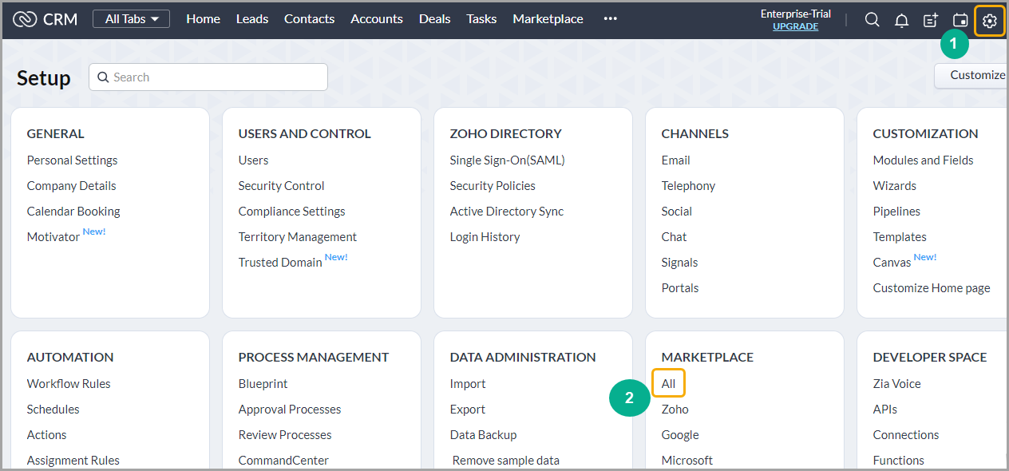The height and width of the screenshot is (471, 1009).
Task: Focus the Setup search field
Action: (x=208, y=77)
